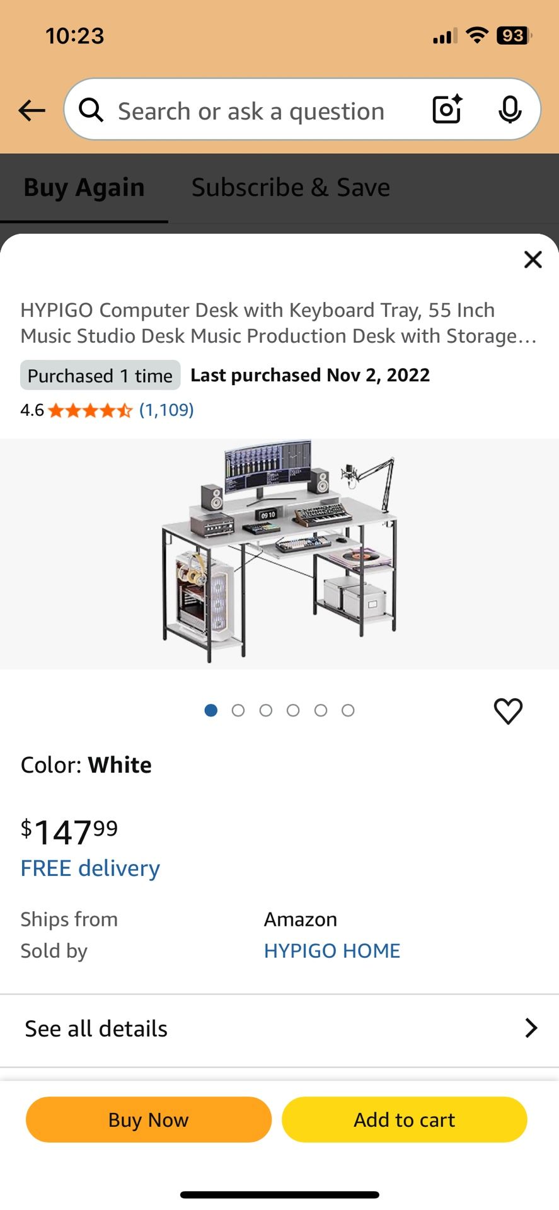Tap the product title to expand it
Image resolution: width=559 pixels, height=1210 pixels.
277,323
